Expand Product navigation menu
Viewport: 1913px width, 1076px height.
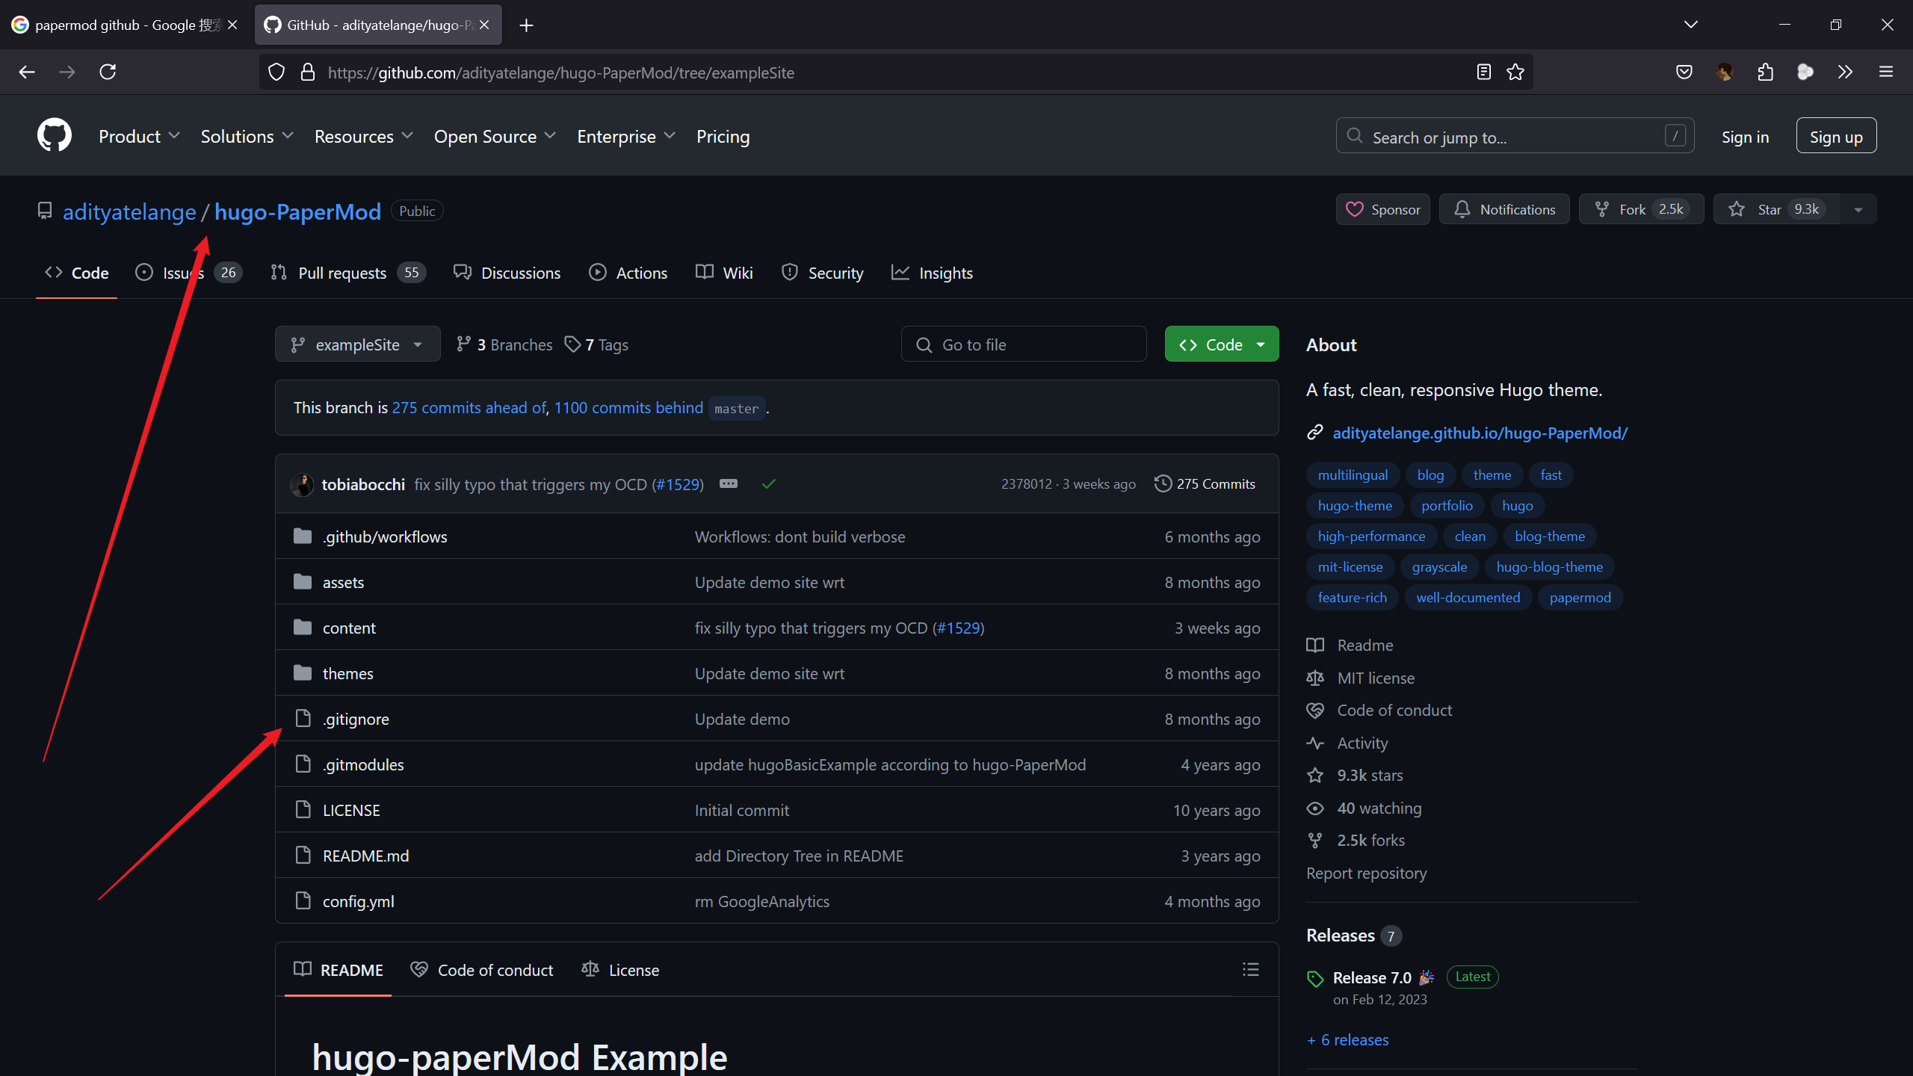coord(139,136)
